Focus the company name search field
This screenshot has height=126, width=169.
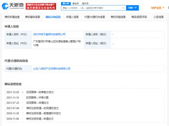point(92,8)
